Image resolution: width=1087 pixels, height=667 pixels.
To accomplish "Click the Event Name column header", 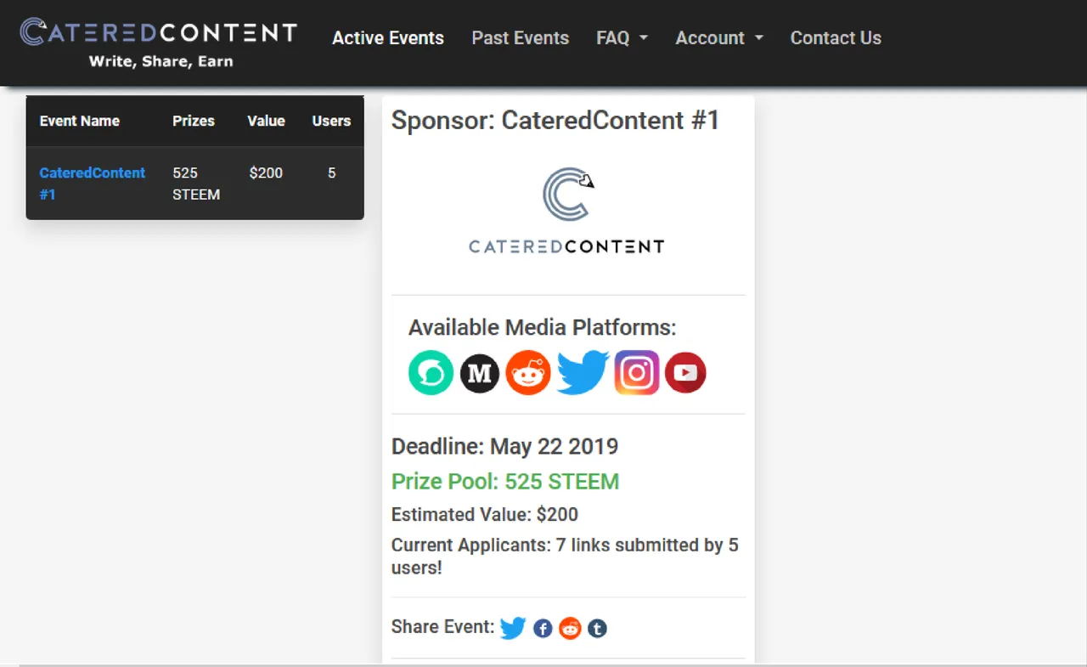I will pos(80,121).
